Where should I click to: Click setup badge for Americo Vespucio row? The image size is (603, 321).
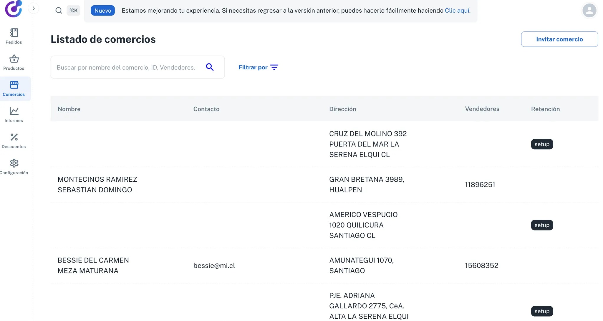[x=542, y=225]
